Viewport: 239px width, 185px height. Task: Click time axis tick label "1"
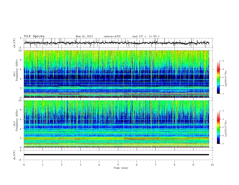[x=43, y=165]
